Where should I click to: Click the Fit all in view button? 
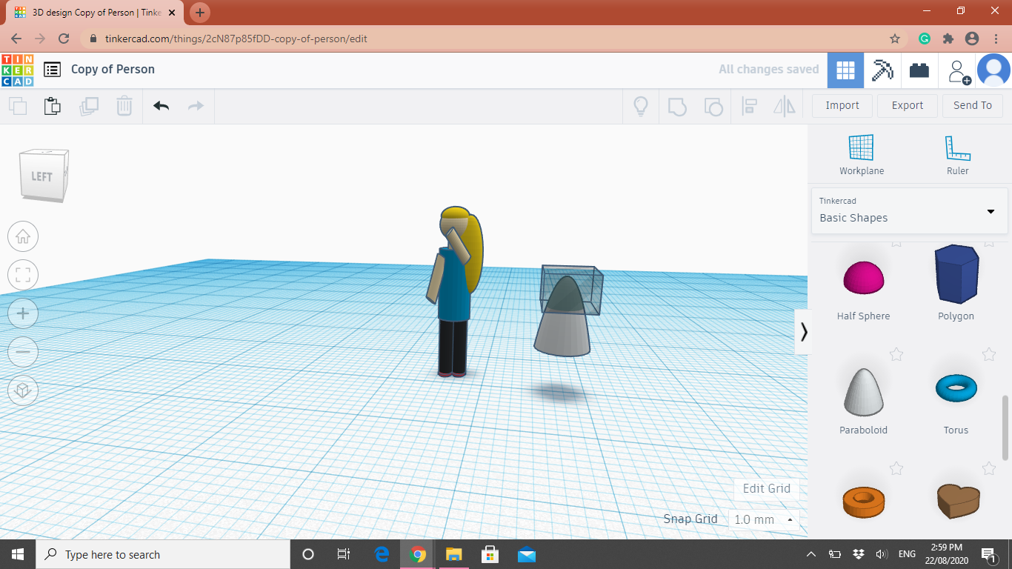click(x=23, y=276)
